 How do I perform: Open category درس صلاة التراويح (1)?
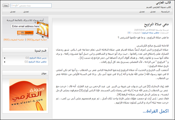coord(36,58)
